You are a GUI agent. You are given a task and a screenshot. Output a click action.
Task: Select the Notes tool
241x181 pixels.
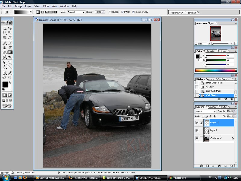pyautogui.click(x=5, y=73)
